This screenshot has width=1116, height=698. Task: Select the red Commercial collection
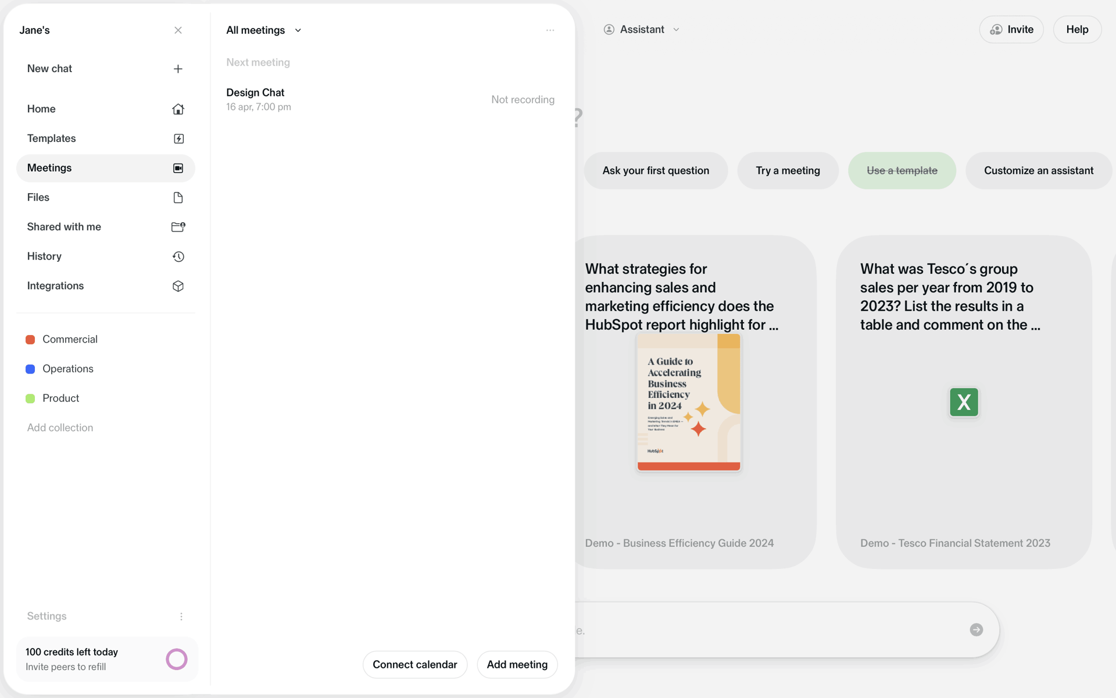pos(106,340)
